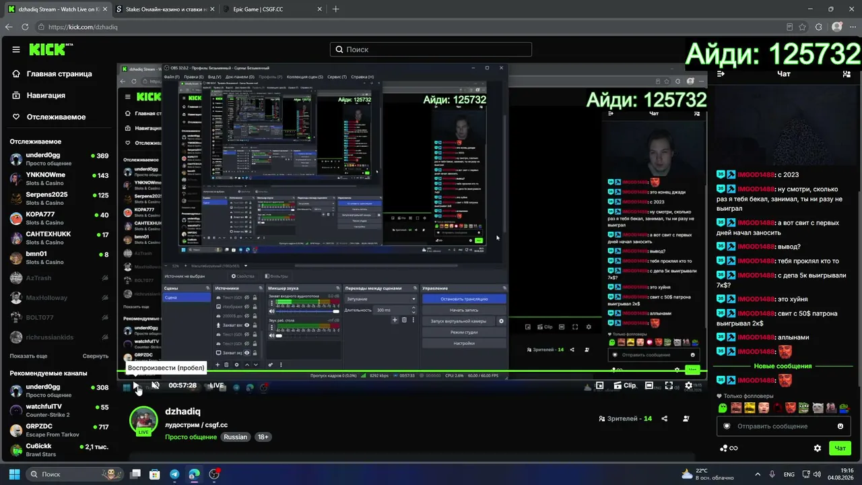The image size is (862, 485).
Task: Open followed channel Serpens2025
Action: coord(59,198)
